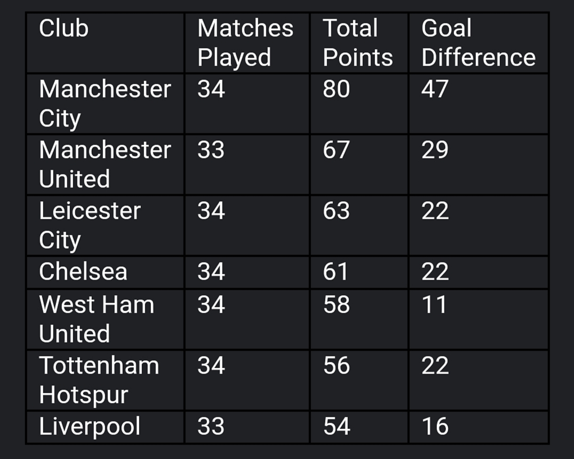
Task: Select Leicester City's 63 points cell
Action: pos(359,226)
